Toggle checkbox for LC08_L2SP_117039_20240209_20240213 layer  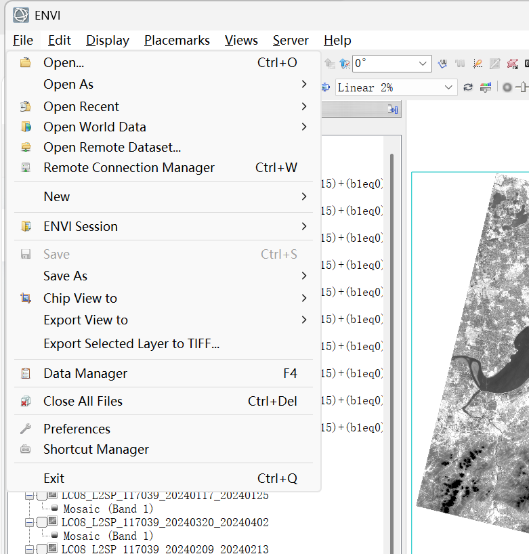click(x=42, y=549)
